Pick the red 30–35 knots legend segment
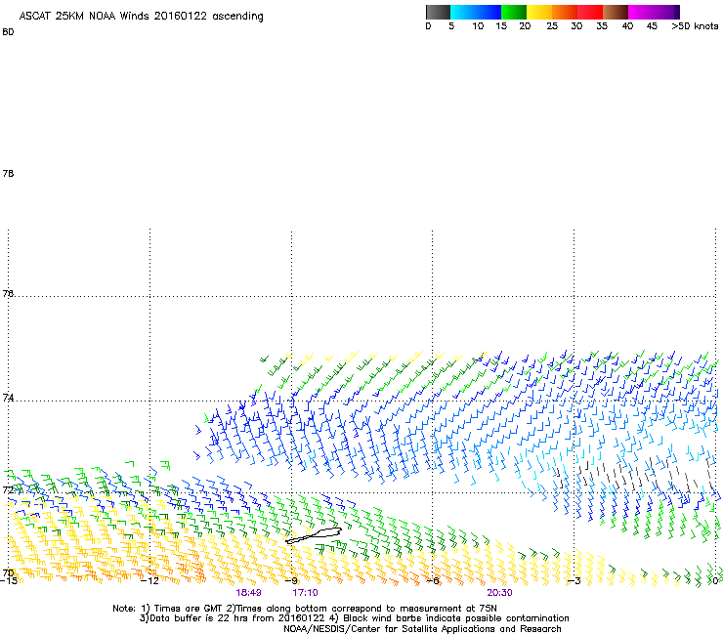The height and width of the screenshot is (635, 723). (x=590, y=12)
